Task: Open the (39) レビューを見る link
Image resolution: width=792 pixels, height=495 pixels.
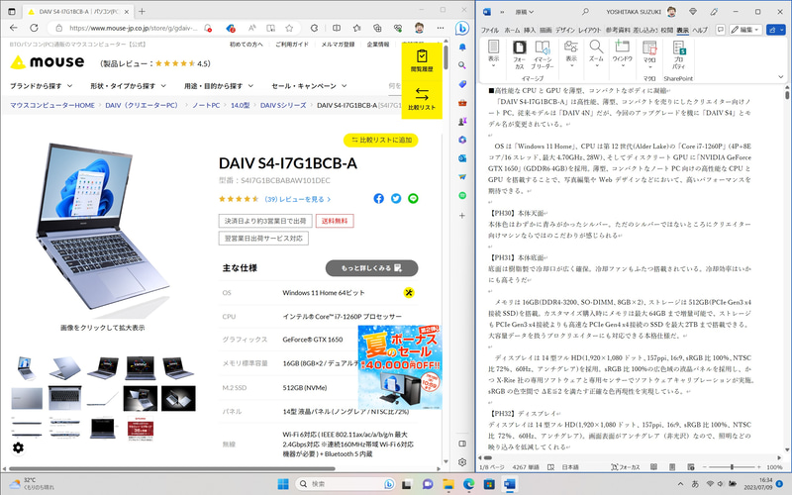Action: pos(298,199)
